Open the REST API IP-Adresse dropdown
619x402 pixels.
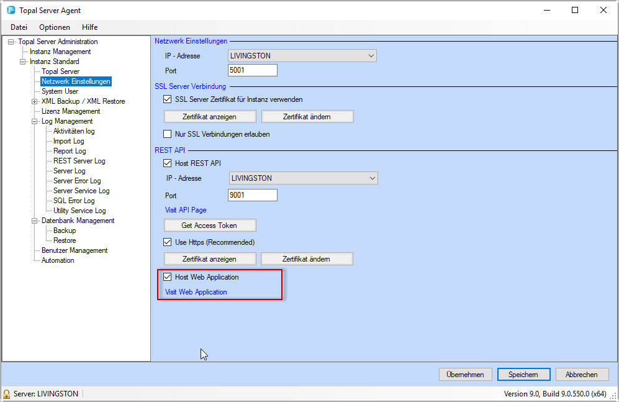(x=372, y=178)
